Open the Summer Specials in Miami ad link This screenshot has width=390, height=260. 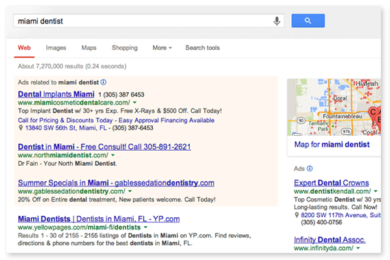tap(116, 183)
